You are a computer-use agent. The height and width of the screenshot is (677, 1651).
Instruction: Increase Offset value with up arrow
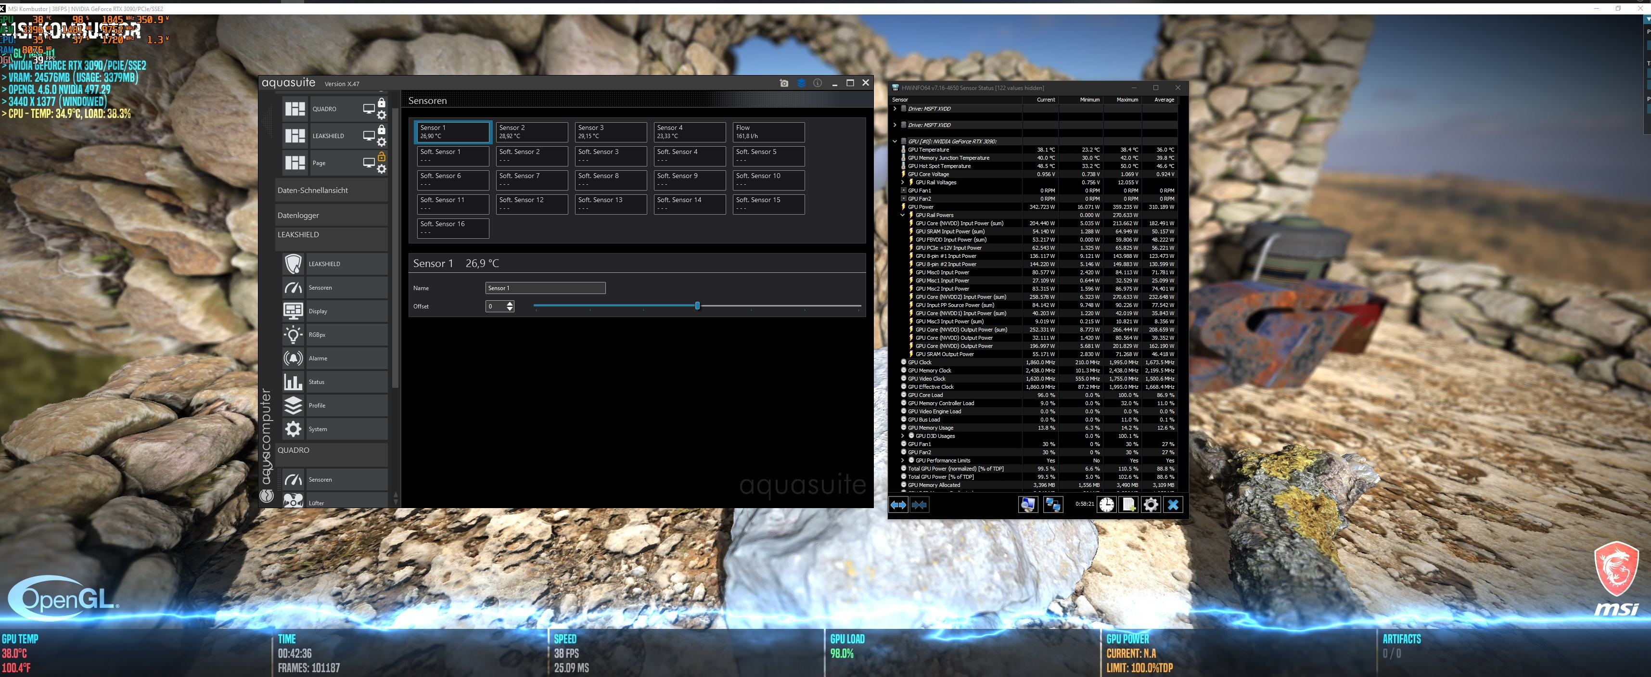[x=510, y=303]
